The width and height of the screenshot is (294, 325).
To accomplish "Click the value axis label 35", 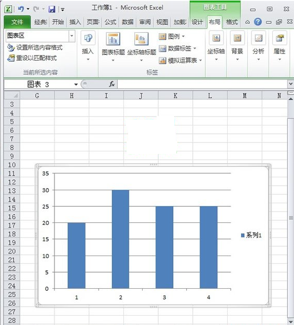I will click(46, 174).
